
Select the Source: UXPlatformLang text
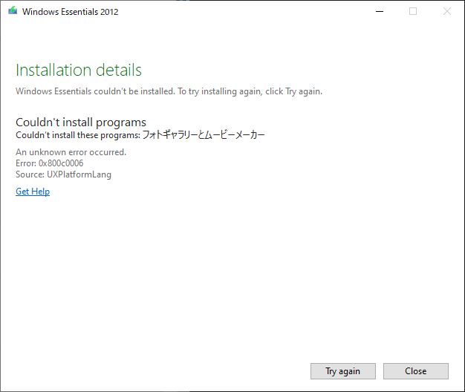click(x=63, y=174)
